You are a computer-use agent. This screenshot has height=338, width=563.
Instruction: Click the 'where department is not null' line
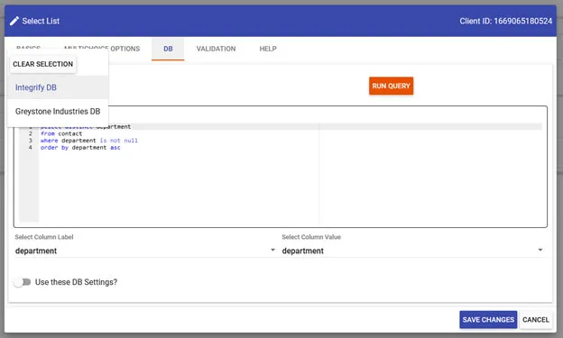click(89, 141)
